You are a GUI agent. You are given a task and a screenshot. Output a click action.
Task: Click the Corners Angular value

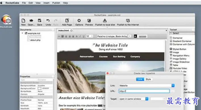[41, 94]
